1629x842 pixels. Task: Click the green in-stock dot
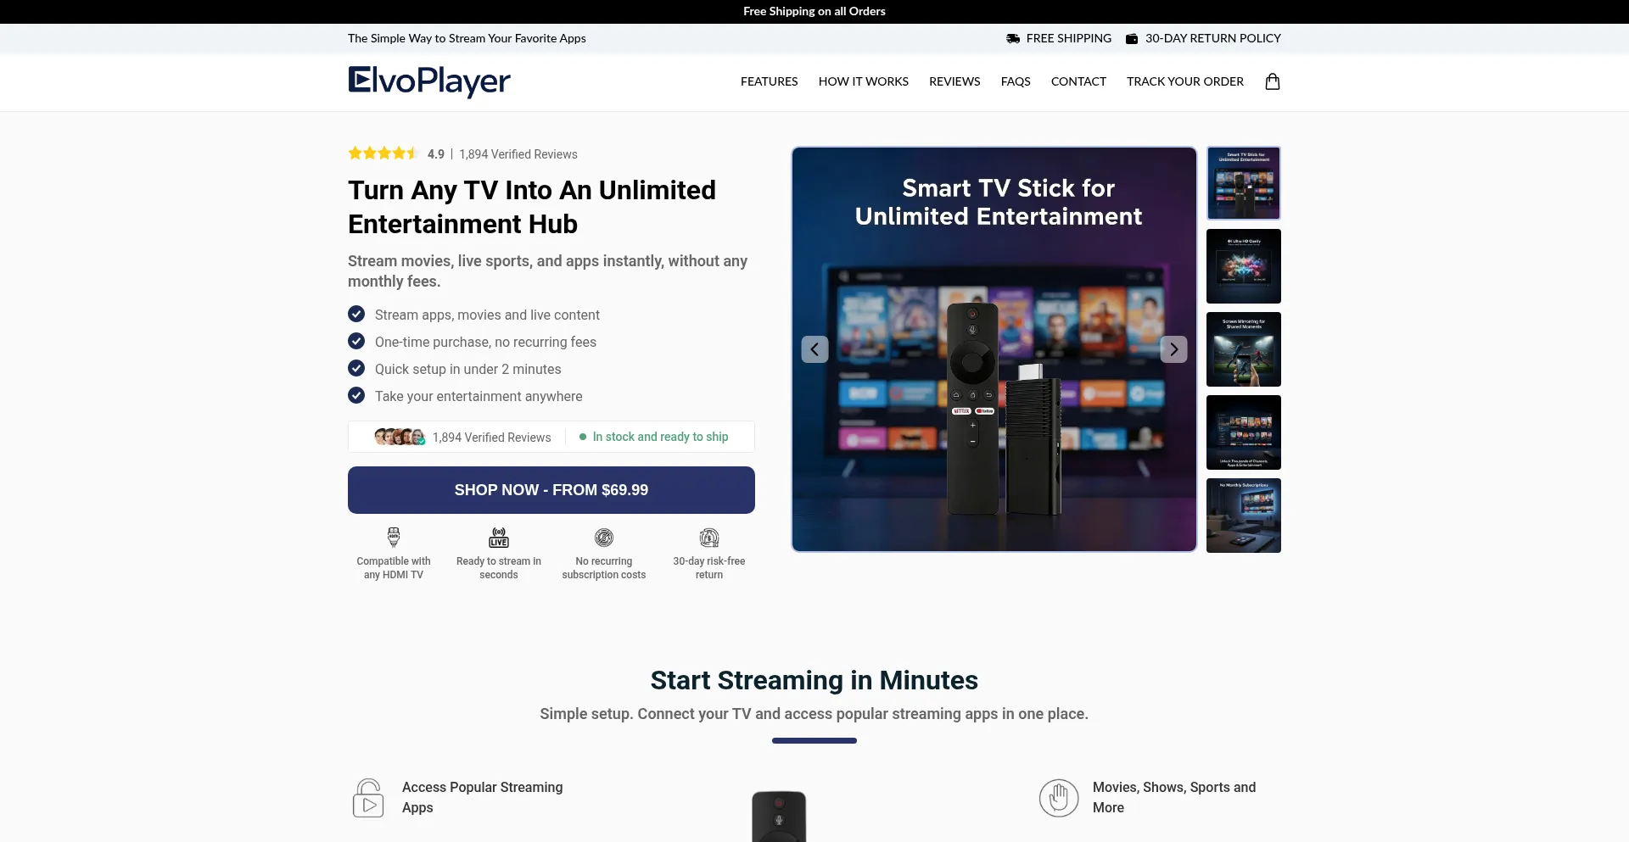coord(583,437)
